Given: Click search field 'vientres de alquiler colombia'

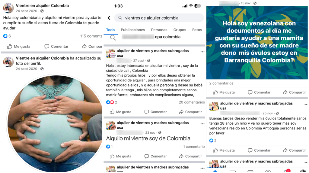Looking at the screenshot, I should pos(159,18).
